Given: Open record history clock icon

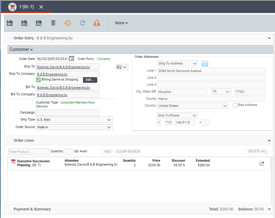Looking at the screenshot, I should pyautogui.click(x=68, y=23).
